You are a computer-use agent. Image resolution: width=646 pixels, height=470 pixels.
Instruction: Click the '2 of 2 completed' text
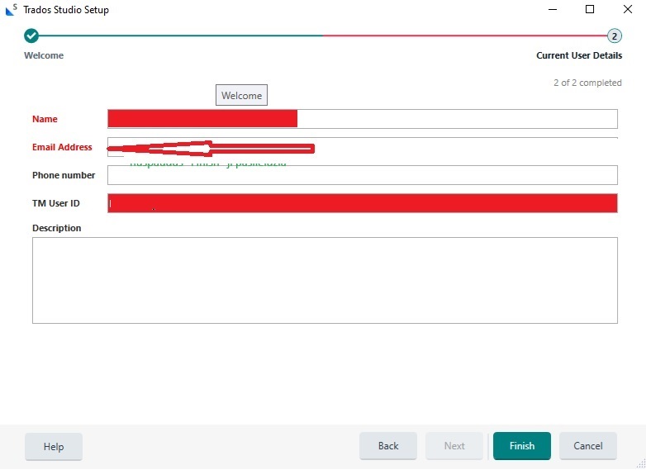click(587, 83)
